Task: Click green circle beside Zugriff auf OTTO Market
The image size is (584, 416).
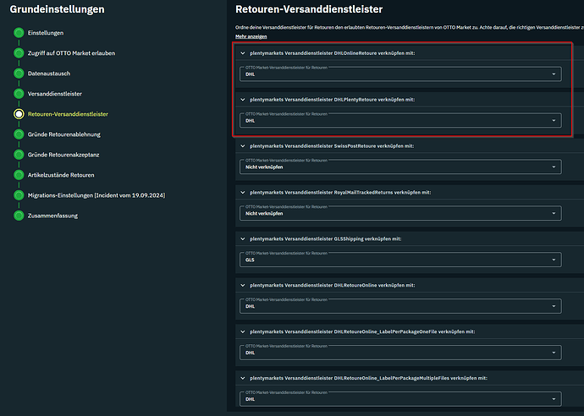Action: pos(19,53)
